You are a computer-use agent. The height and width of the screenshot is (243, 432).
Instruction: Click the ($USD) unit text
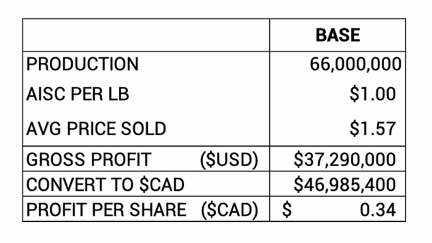[x=229, y=160]
